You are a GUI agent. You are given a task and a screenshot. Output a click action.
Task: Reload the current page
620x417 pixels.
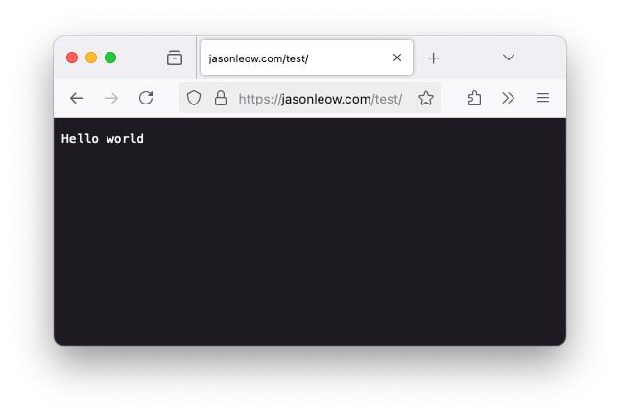coord(146,98)
